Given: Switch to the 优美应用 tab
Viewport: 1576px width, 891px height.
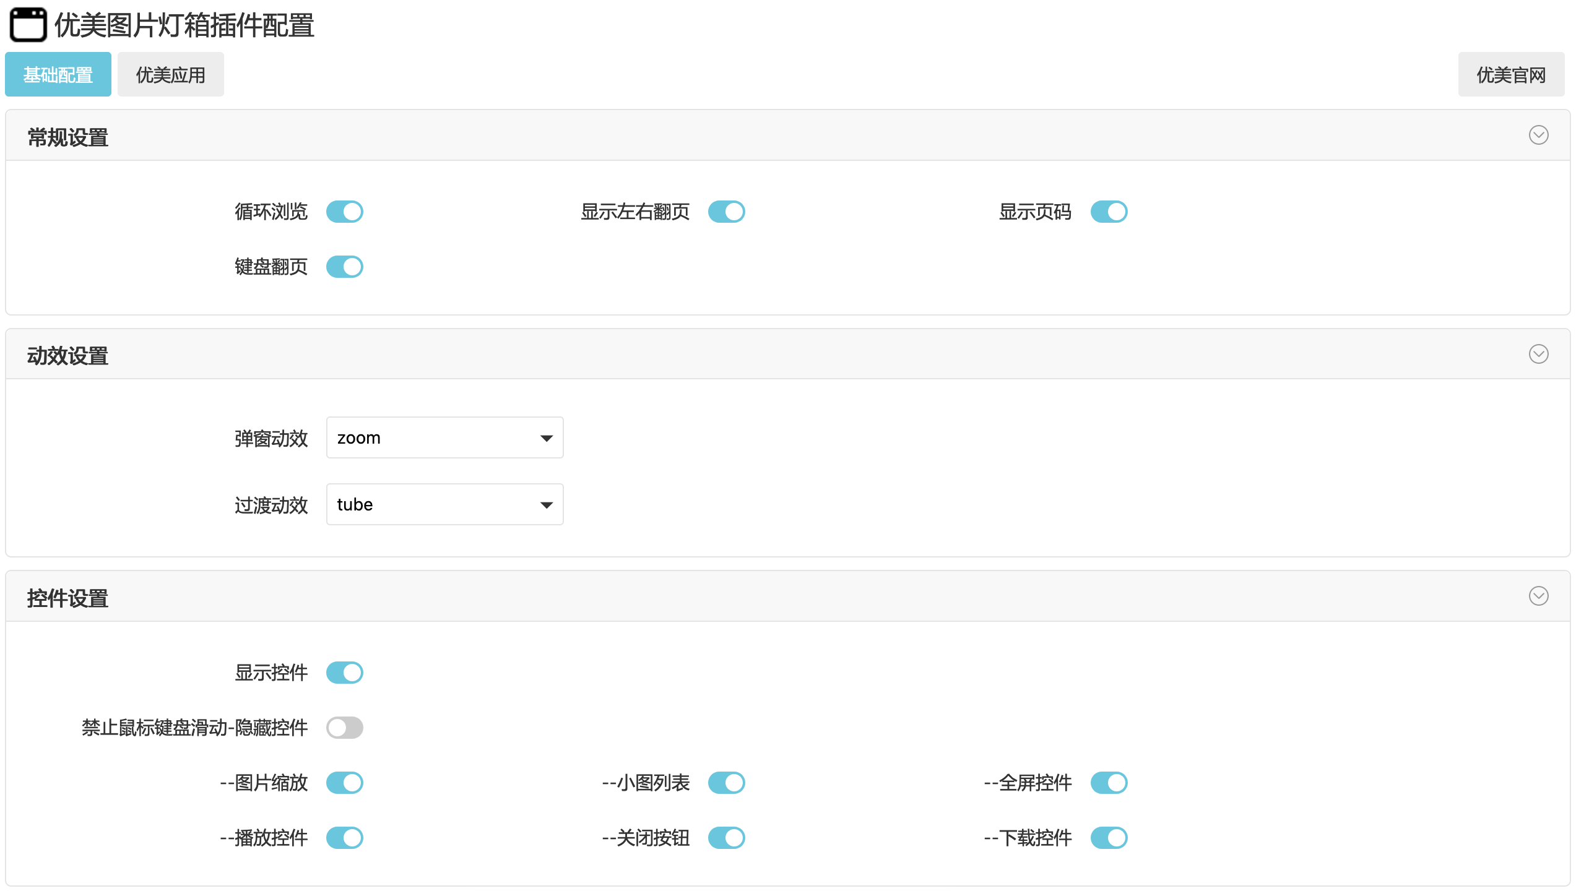Looking at the screenshot, I should [170, 75].
